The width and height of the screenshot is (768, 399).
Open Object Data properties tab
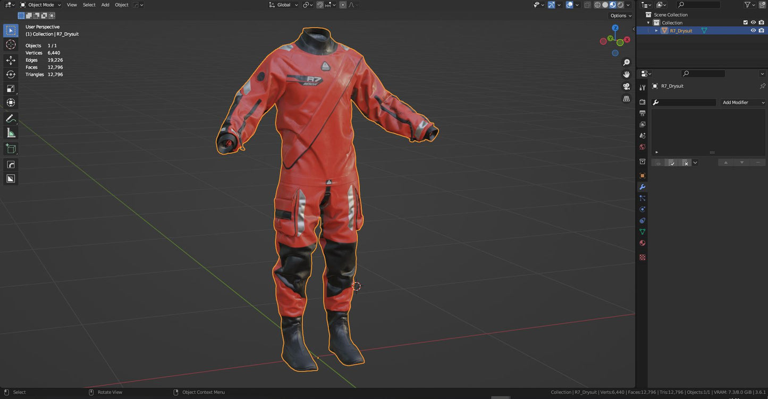tap(643, 232)
